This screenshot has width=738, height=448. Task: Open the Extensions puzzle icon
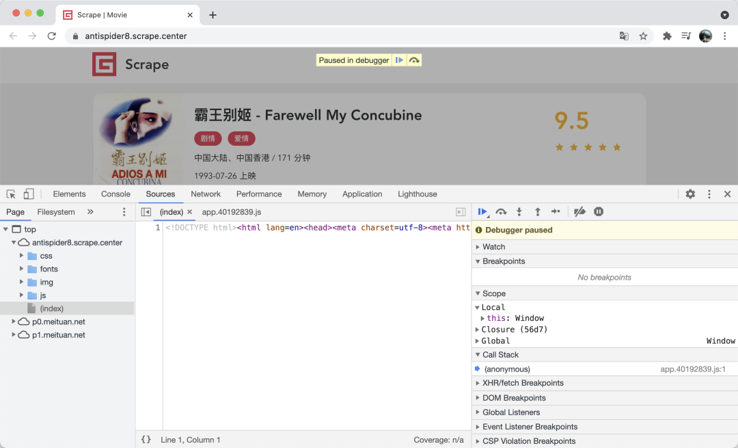coord(667,36)
